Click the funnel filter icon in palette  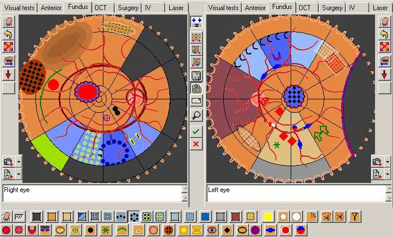coord(355,217)
